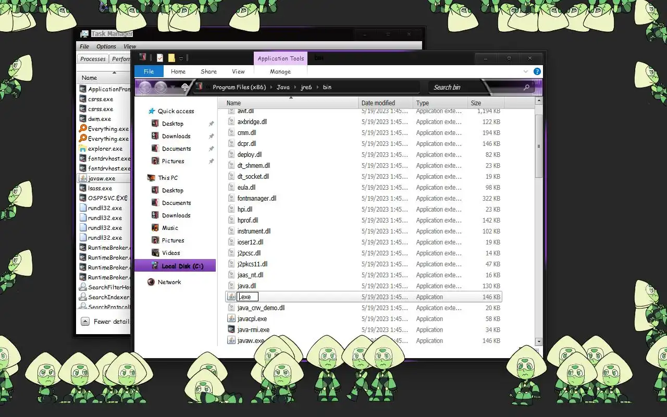The image size is (667, 417).
Task: Click the pin icon beside Quick access Pictures
Action: click(x=211, y=161)
